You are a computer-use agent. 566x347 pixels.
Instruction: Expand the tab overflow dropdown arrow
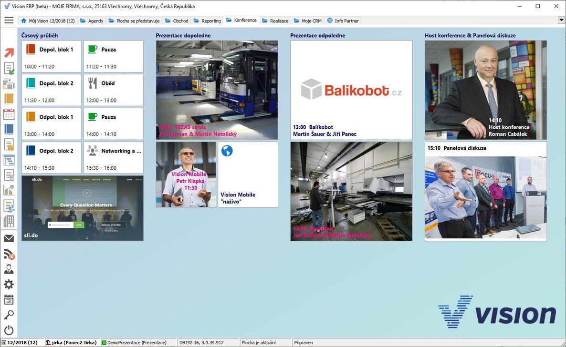coord(561,20)
